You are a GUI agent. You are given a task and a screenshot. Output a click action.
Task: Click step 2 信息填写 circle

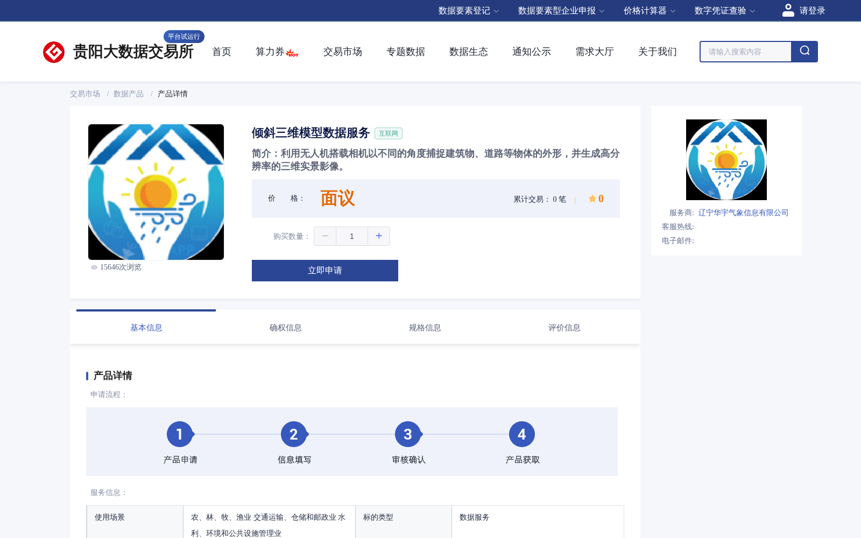pyautogui.click(x=294, y=434)
